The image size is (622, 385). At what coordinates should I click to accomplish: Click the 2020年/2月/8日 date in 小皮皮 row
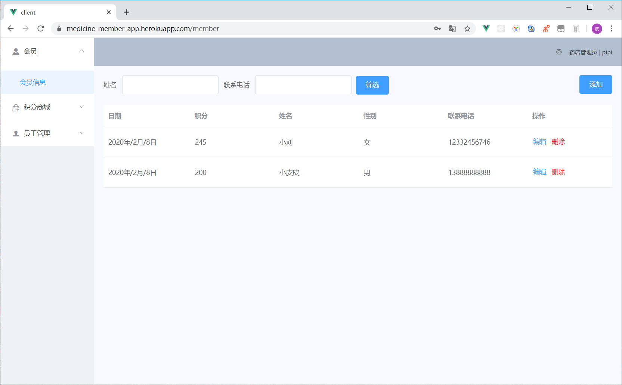coord(132,172)
